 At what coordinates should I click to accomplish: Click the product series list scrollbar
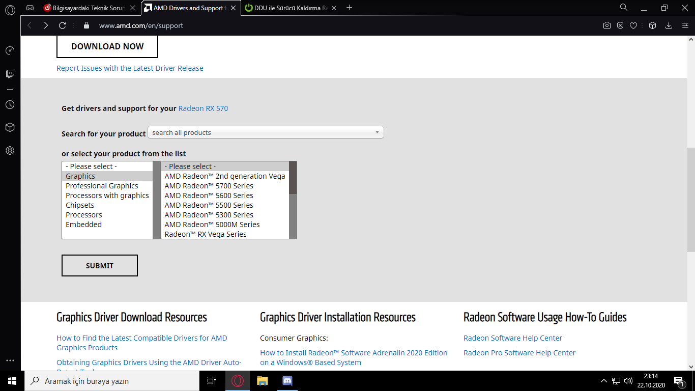[x=293, y=200]
